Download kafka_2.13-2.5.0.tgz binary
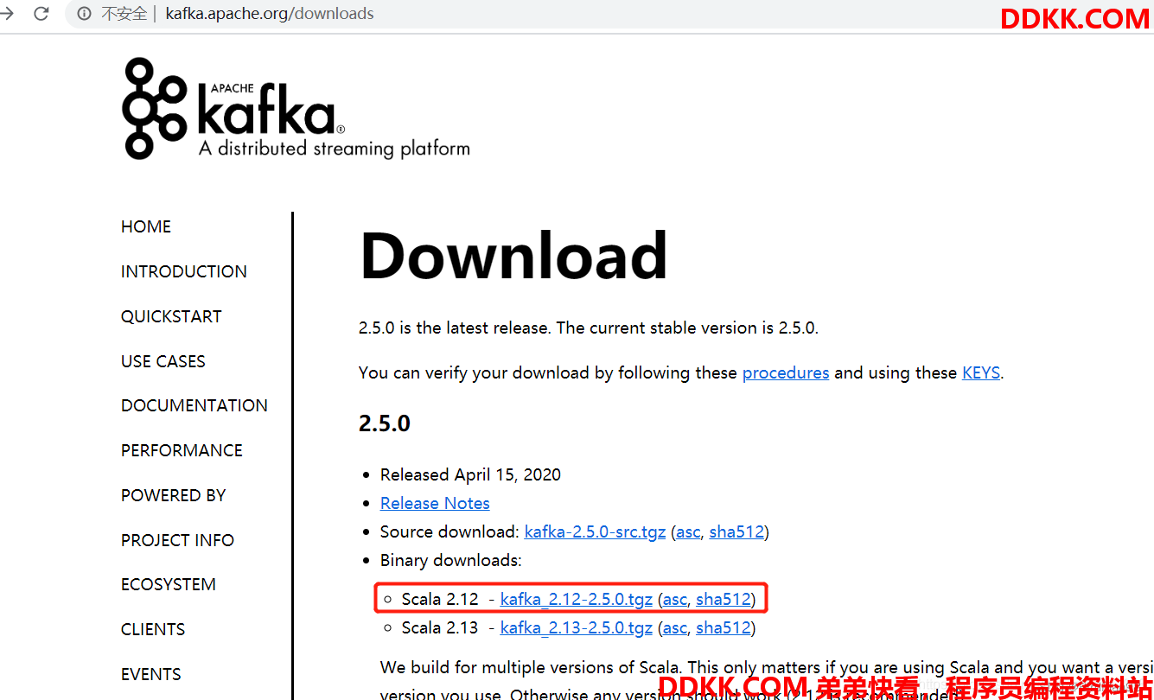Viewport: 1154px width, 700px height. (577, 627)
